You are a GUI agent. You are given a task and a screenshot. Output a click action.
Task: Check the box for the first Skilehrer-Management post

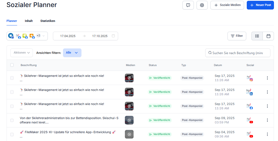(x=12, y=78)
